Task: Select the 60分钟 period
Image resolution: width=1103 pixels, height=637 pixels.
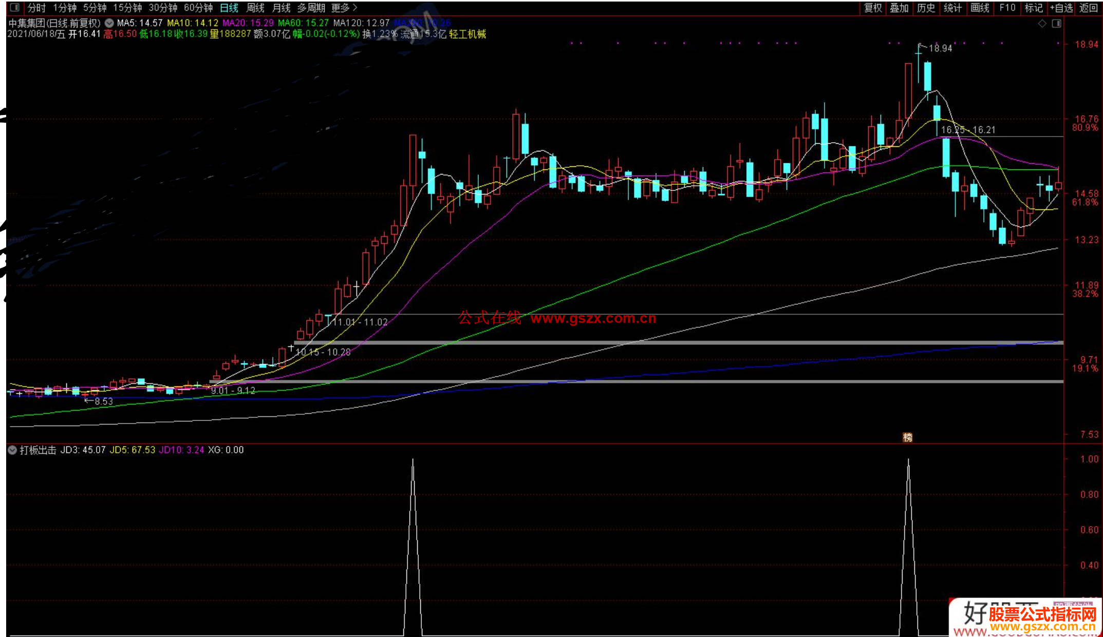Action: (x=198, y=8)
